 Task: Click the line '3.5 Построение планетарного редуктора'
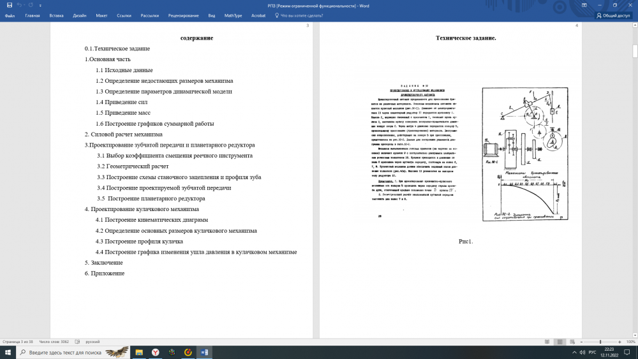point(151,198)
